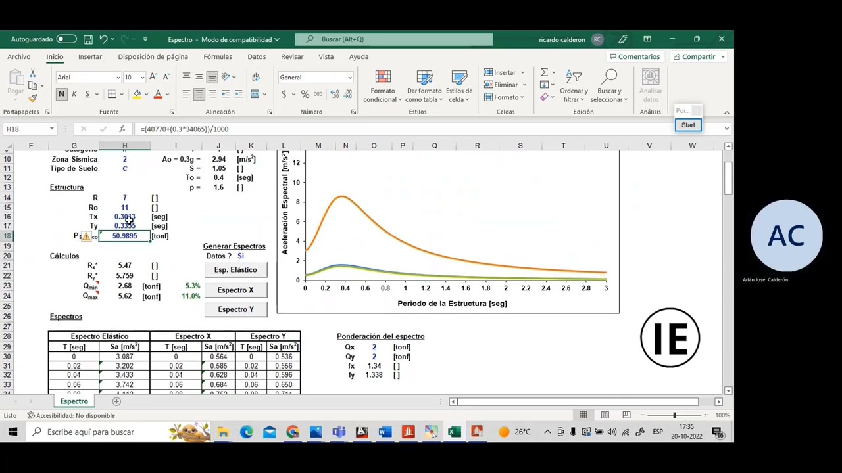Switch to the Fórmulas tab
The image size is (842, 473).
(218, 57)
